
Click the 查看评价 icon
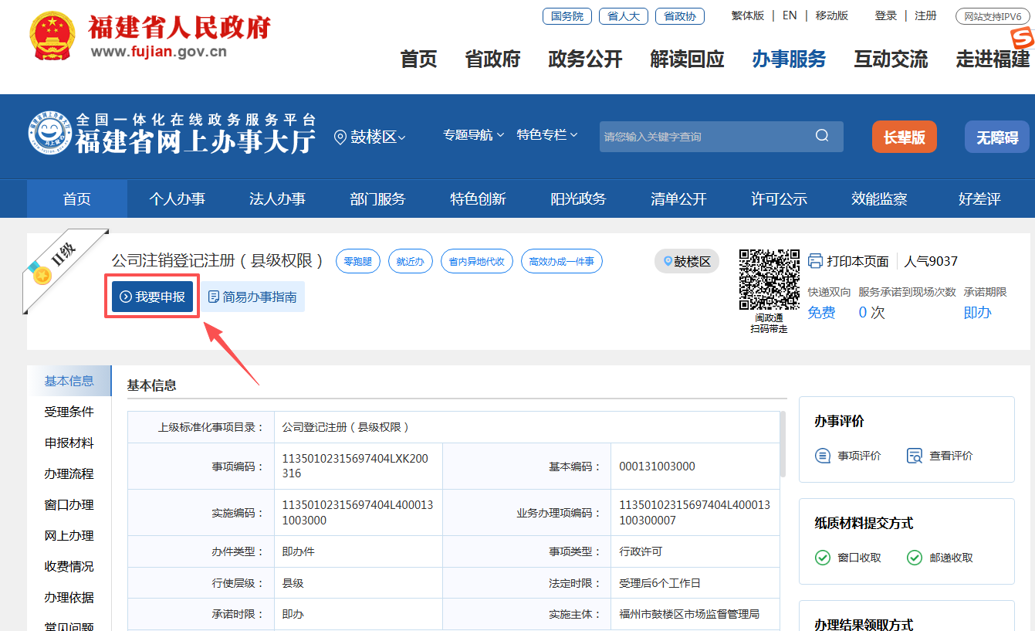(x=915, y=456)
